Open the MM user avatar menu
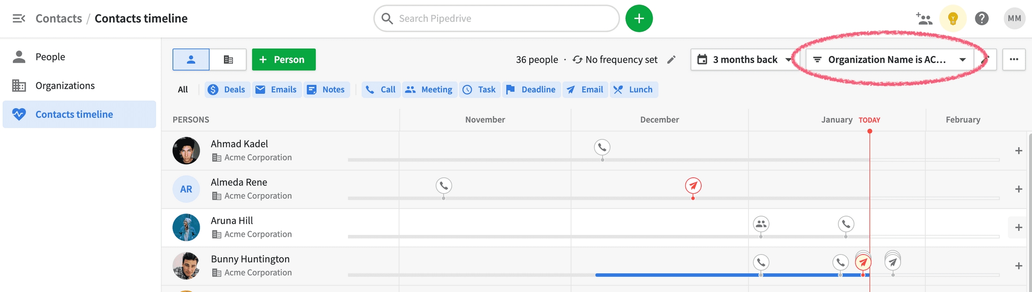The image size is (1032, 292). (1014, 19)
